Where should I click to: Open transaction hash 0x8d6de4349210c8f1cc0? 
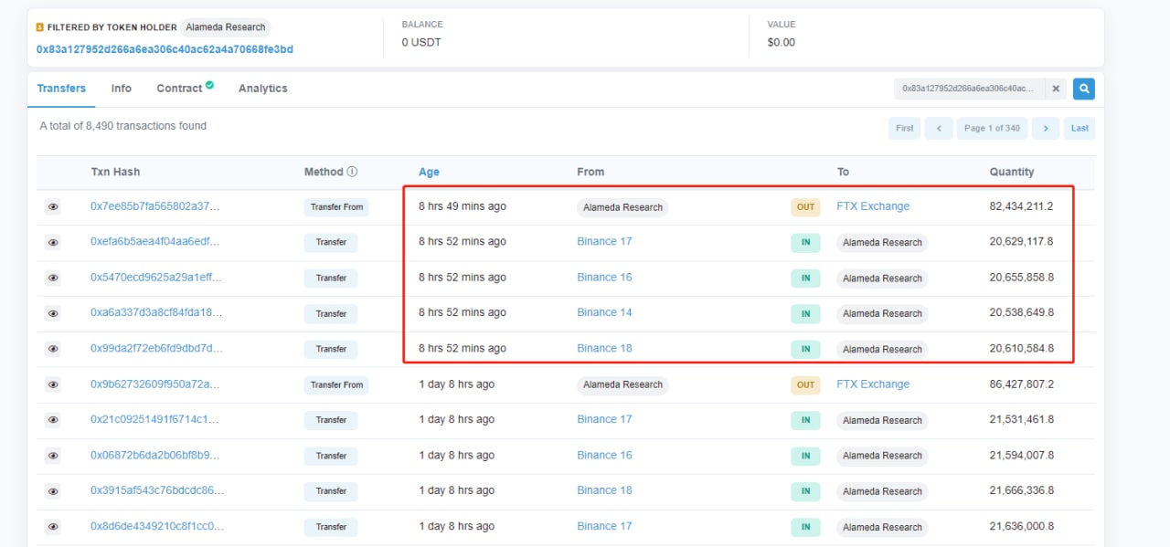[157, 527]
